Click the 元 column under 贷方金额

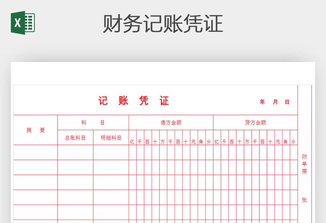pos(278,138)
